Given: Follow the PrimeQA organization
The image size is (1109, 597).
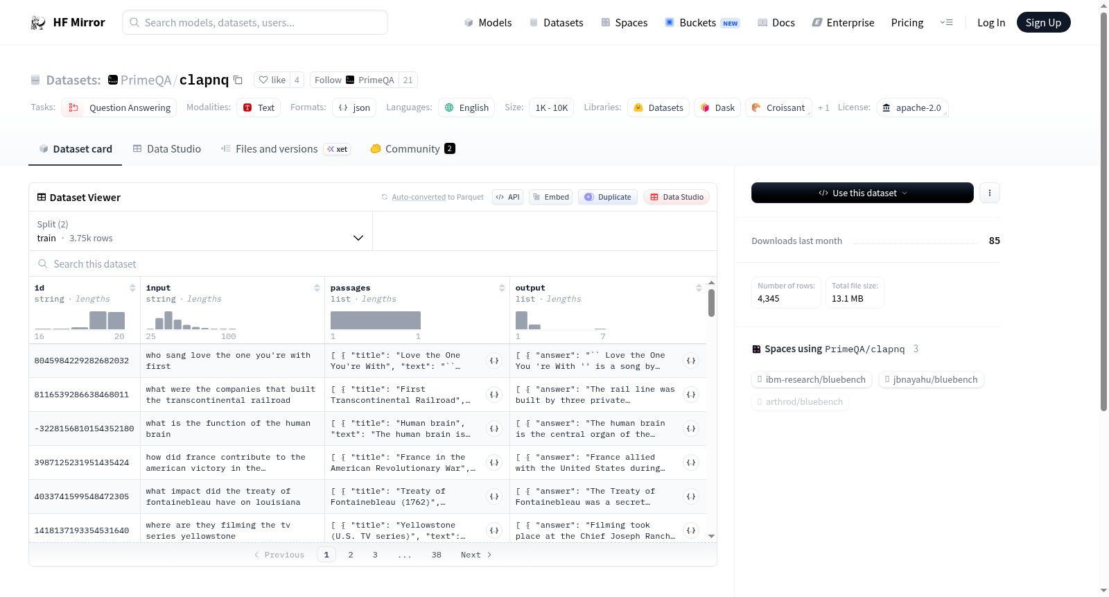Looking at the screenshot, I should pos(355,80).
